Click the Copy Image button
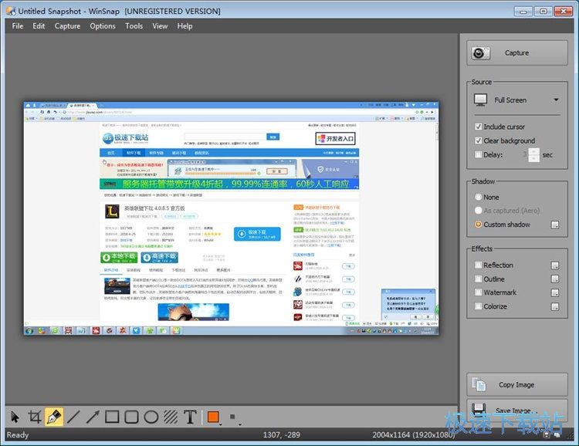The image size is (579, 446). [x=517, y=385]
